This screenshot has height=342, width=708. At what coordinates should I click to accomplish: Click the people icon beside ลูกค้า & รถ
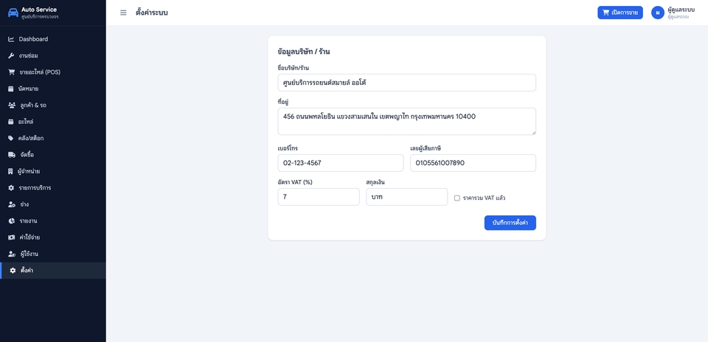(x=12, y=105)
